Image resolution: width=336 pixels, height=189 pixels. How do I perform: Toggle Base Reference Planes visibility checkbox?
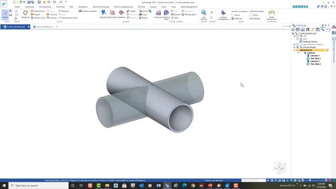tap(298, 44)
